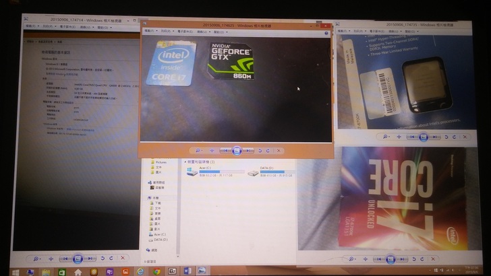The width and height of the screenshot is (491, 276).
Task: Click the taskbar clock
Action: pos(471,271)
